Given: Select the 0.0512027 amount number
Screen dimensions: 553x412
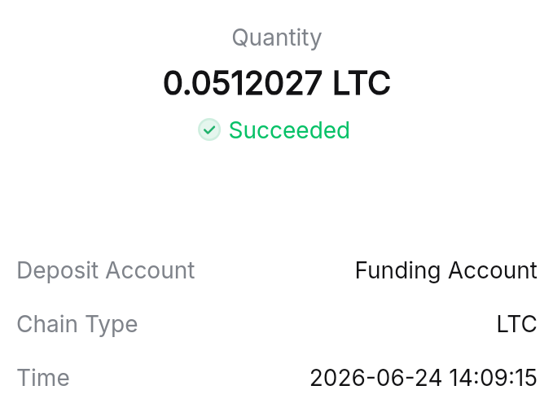Looking at the screenshot, I should click(x=243, y=83).
